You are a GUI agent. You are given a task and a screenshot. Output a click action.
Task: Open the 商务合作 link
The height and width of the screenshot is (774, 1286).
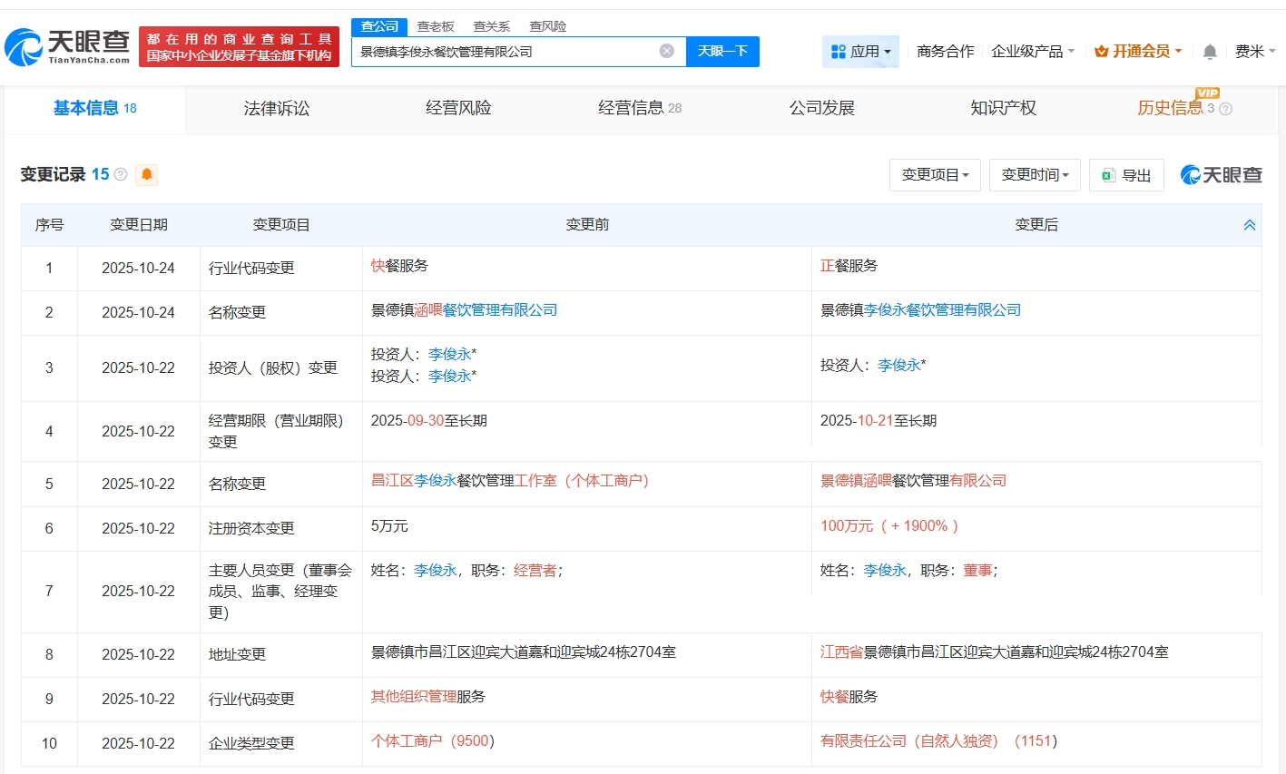coord(945,52)
